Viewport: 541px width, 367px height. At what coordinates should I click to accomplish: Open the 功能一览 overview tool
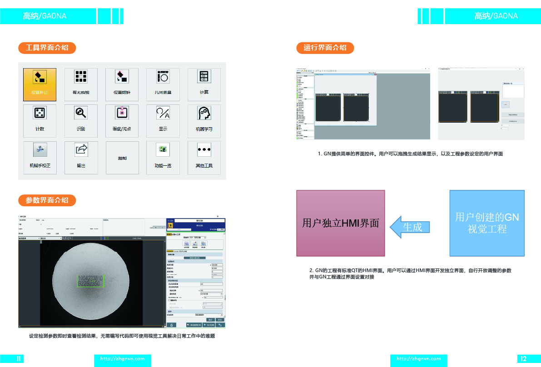pos(163,158)
